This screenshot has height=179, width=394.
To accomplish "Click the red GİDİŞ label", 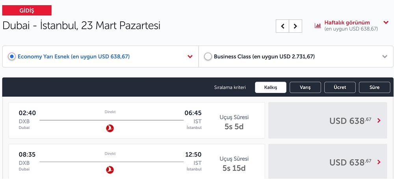I will pos(27,10).
